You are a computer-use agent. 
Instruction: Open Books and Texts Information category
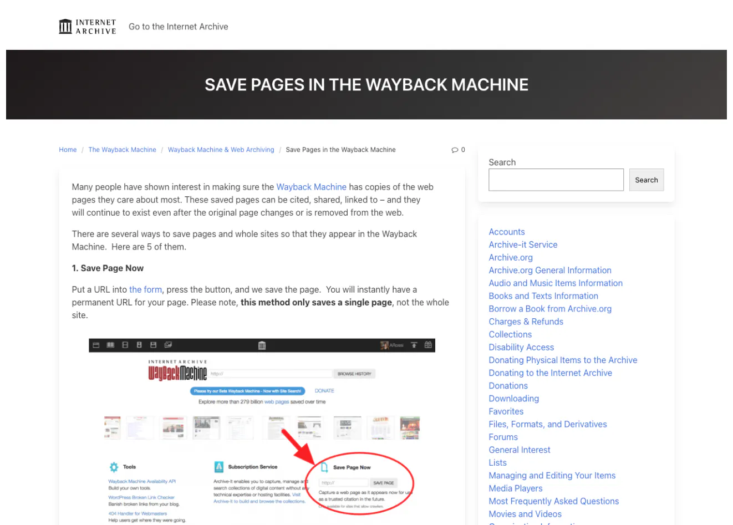tap(543, 295)
